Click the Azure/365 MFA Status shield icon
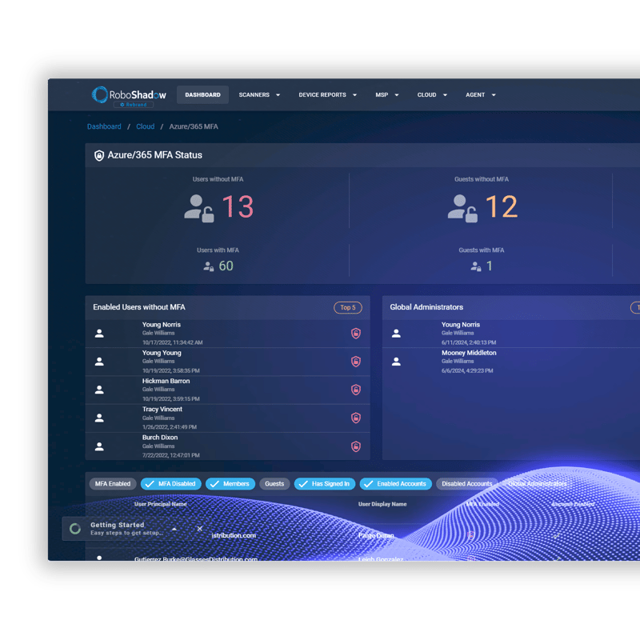This screenshot has height=640, width=640. (98, 154)
